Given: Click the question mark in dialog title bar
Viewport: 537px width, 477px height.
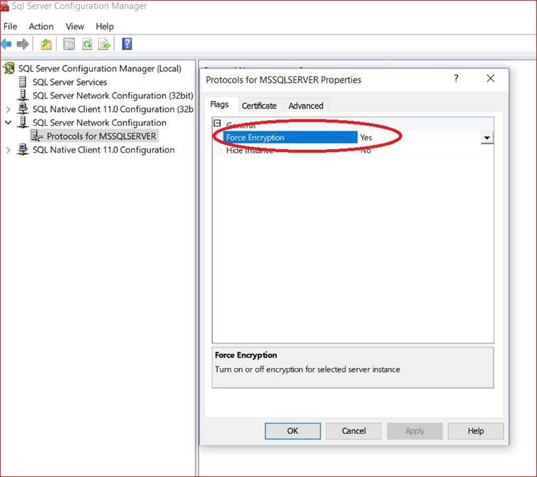Looking at the screenshot, I should [456, 78].
